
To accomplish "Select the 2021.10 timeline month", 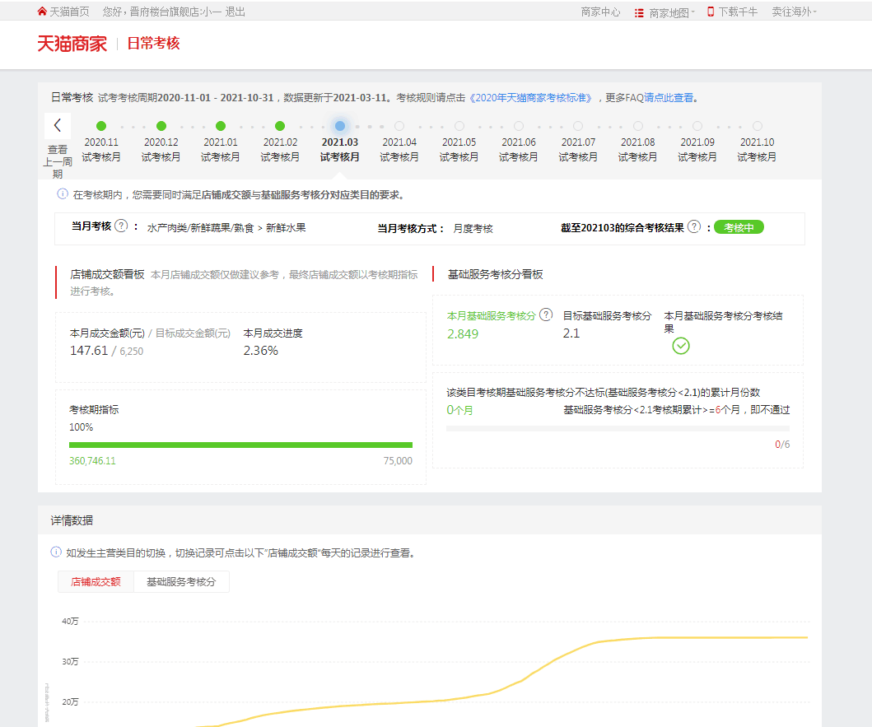I will point(758,126).
